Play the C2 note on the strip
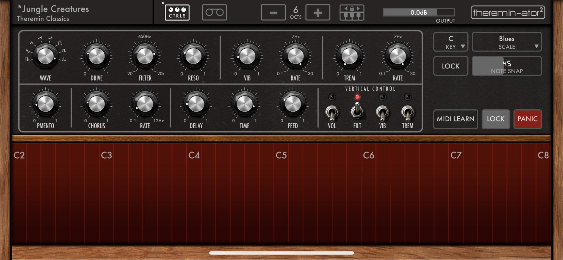The image size is (563, 260). click(19, 193)
